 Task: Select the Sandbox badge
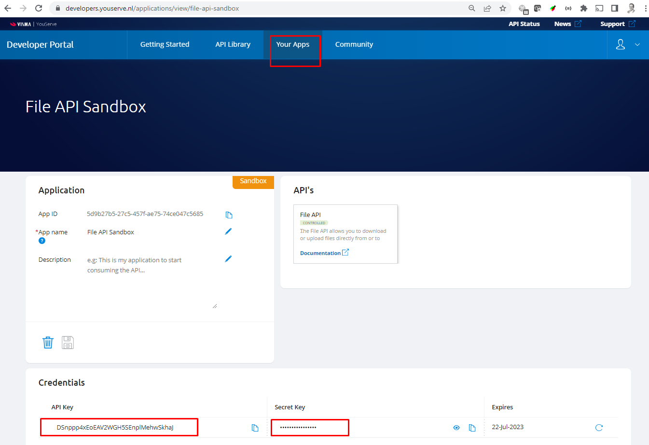pos(253,181)
